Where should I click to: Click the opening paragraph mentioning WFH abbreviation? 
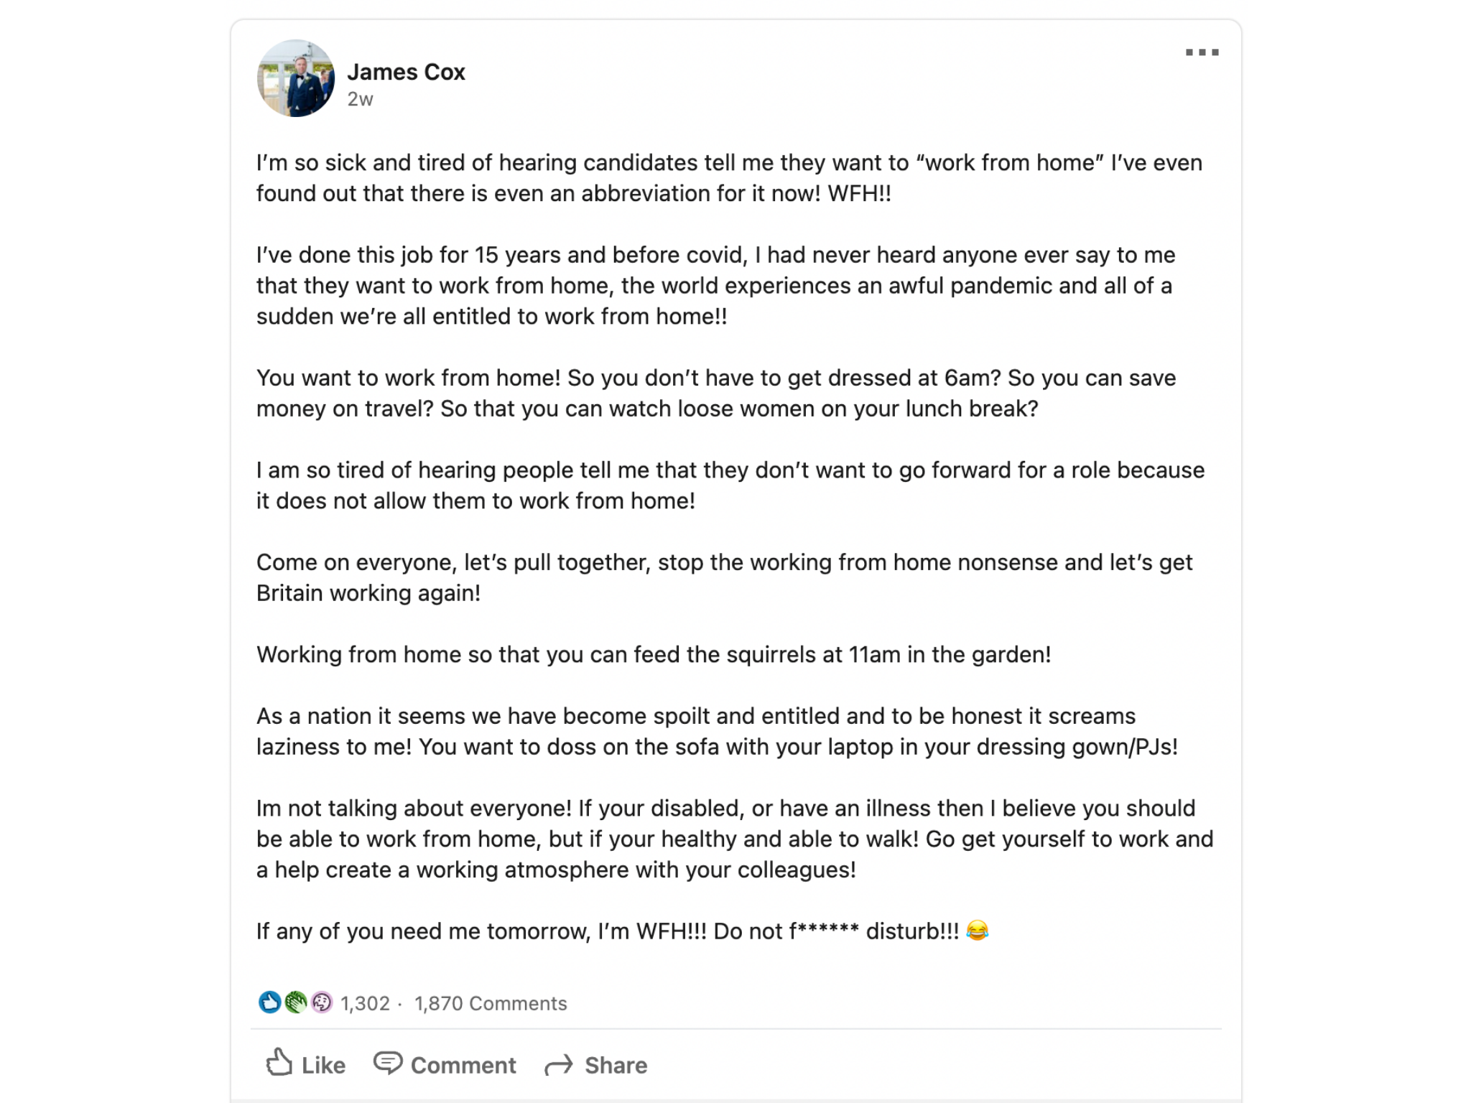[729, 178]
